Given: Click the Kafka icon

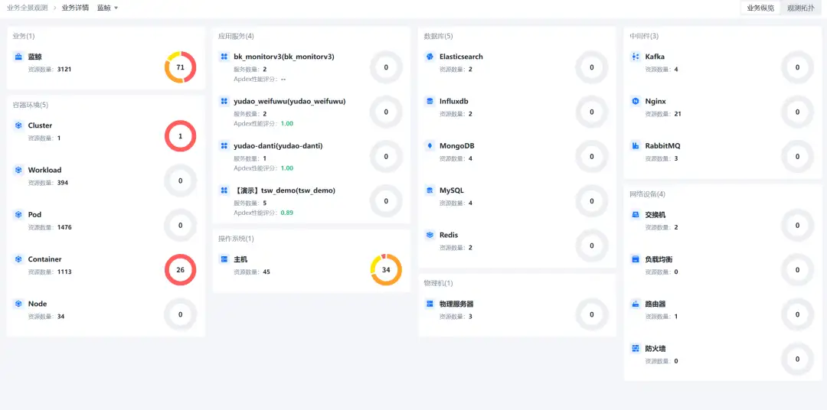Looking at the screenshot, I should [636, 57].
